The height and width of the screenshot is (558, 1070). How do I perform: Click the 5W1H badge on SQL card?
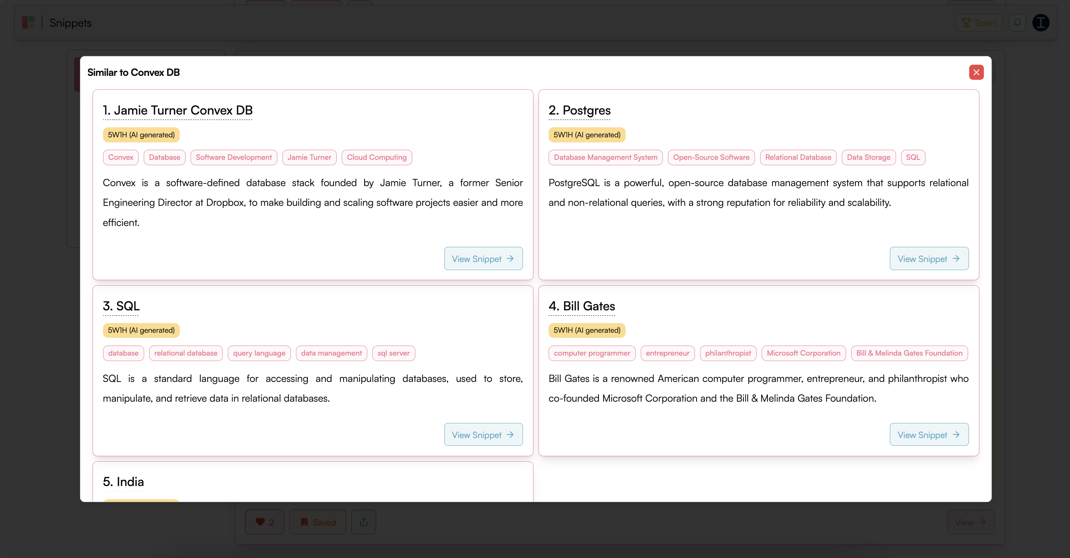[141, 330]
